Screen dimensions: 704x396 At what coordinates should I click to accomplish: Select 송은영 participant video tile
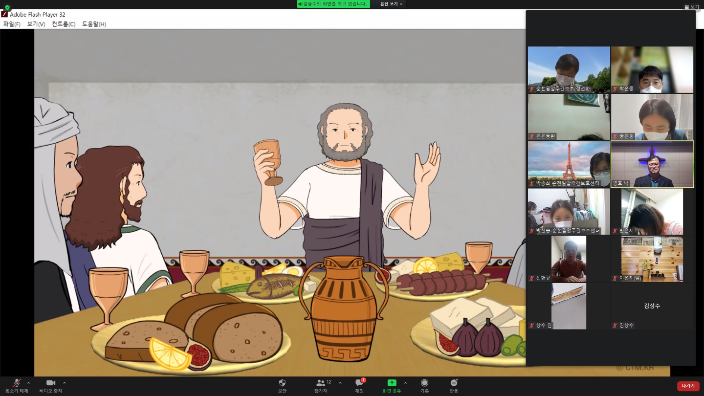tap(652, 117)
